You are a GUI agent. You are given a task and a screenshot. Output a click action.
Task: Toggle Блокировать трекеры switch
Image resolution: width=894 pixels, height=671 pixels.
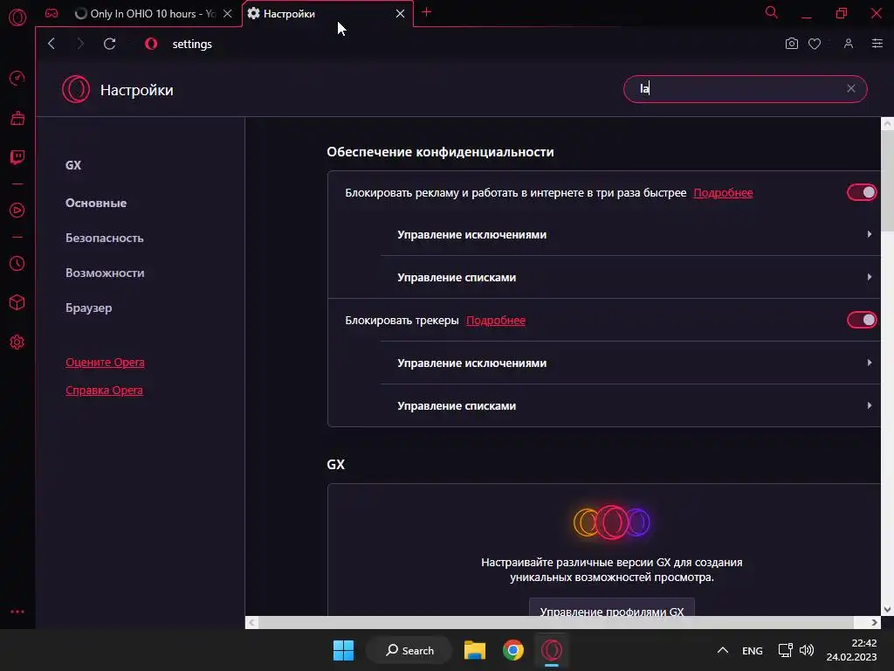(862, 320)
